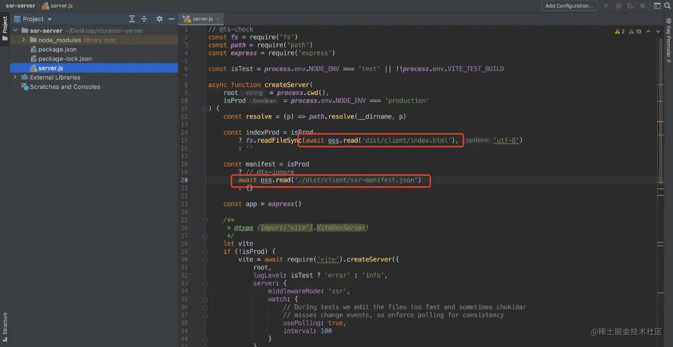Select the package-lock.json file row
673x347 pixels.
[x=94, y=59]
